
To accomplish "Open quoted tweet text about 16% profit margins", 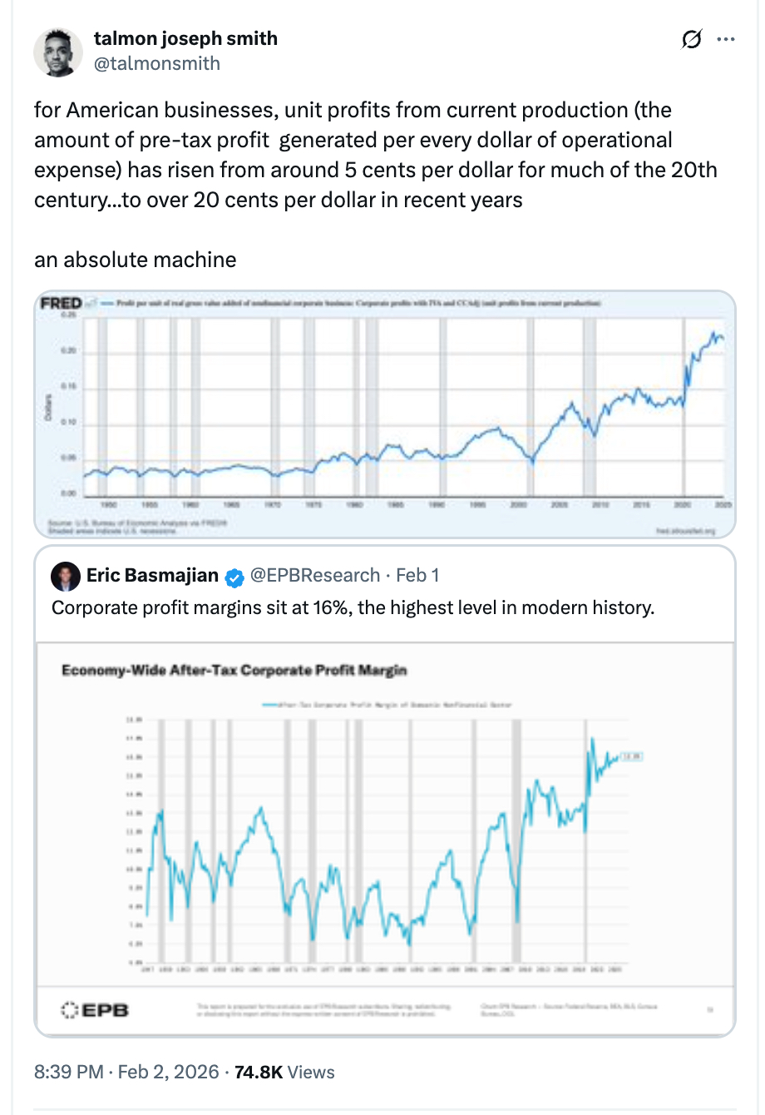I will point(353,607).
